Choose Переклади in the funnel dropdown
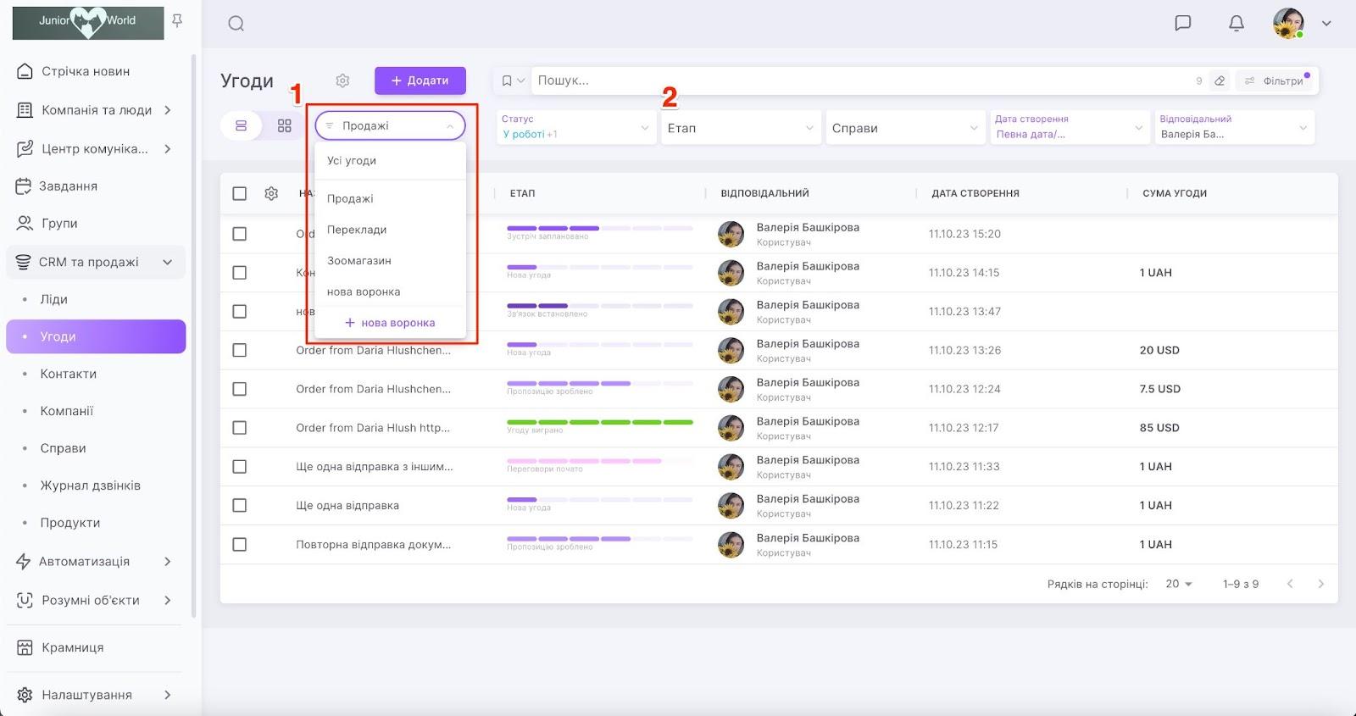Image resolution: width=1356 pixels, height=716 pixels. tap(357, 230)
